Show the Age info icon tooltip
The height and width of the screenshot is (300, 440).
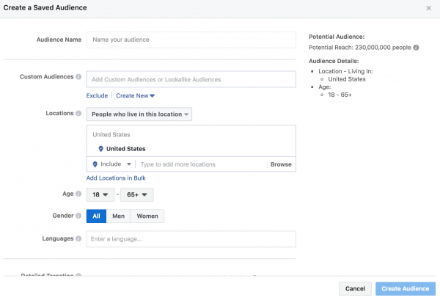78,194
